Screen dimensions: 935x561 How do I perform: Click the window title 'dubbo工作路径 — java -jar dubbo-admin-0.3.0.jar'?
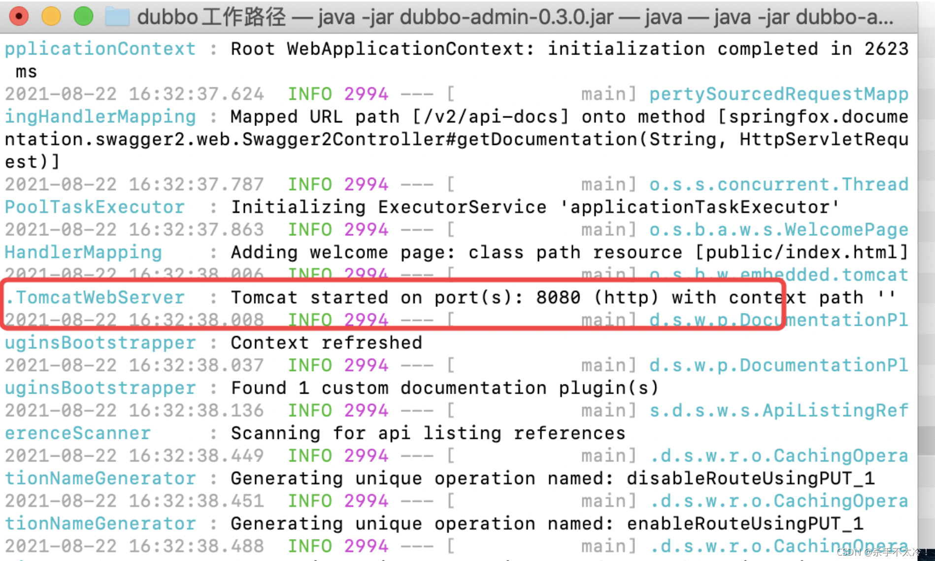point(375,17)
